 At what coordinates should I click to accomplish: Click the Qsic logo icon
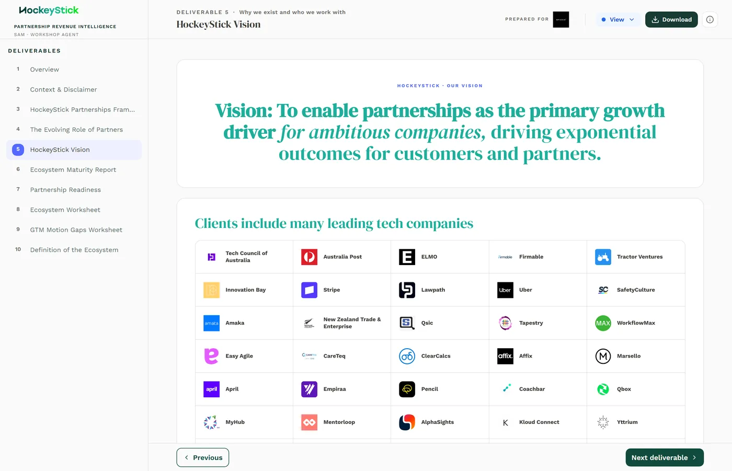click(x=407, y=323)
